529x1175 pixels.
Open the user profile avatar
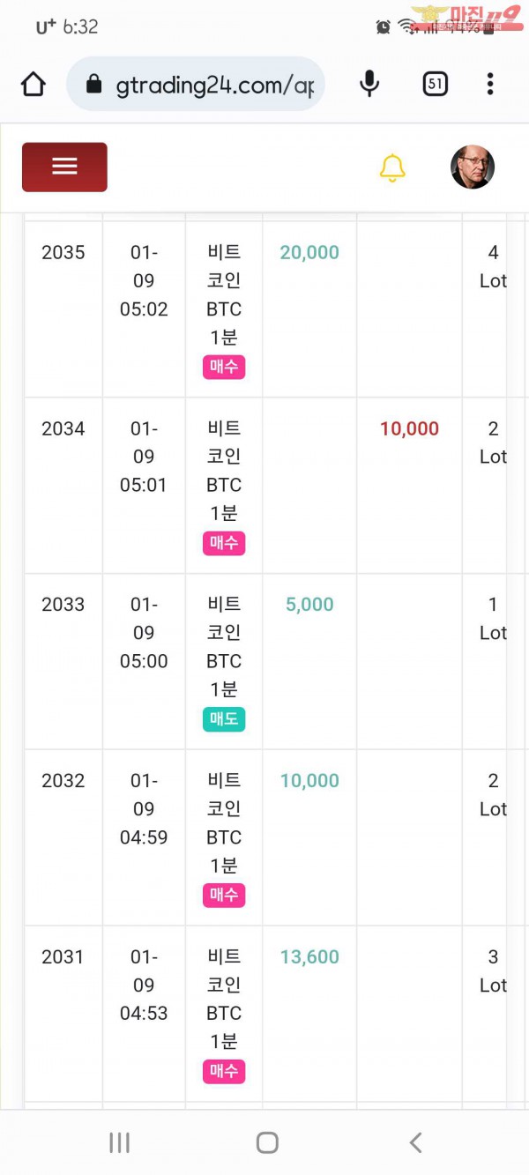(473, 167)
